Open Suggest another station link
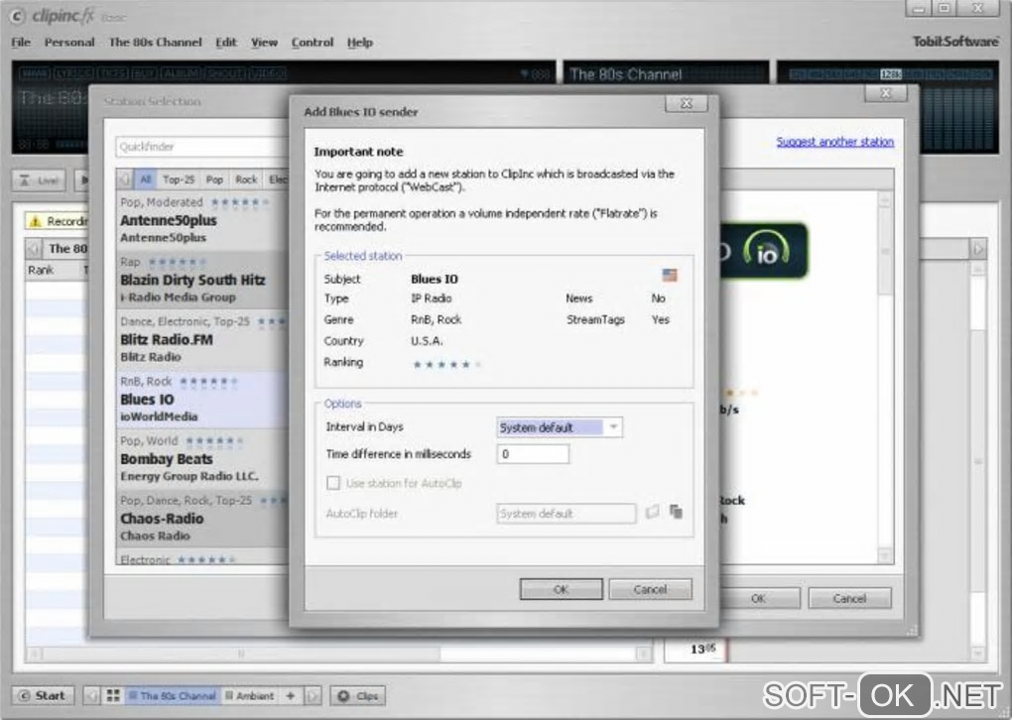The image size is (1012, 720). [835, 141]
